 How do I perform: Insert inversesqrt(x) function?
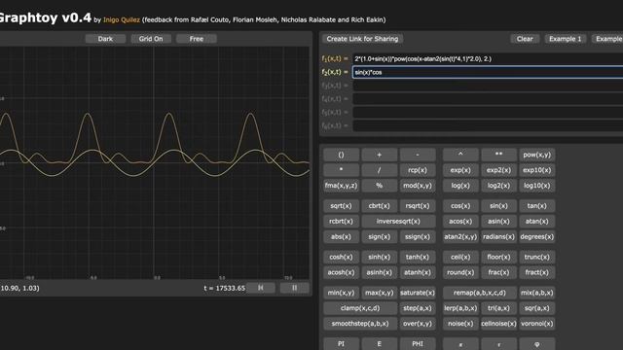[398, 222]
